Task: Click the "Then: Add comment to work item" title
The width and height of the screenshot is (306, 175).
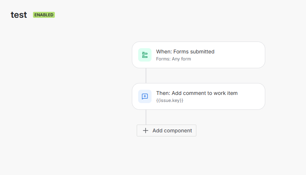Action: point(197,93)
